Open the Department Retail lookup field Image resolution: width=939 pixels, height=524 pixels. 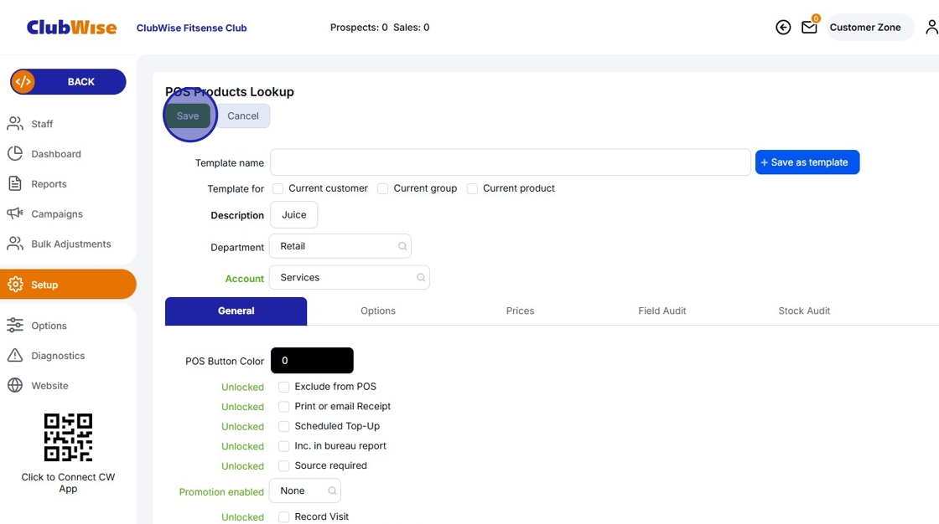pos(340,246)
